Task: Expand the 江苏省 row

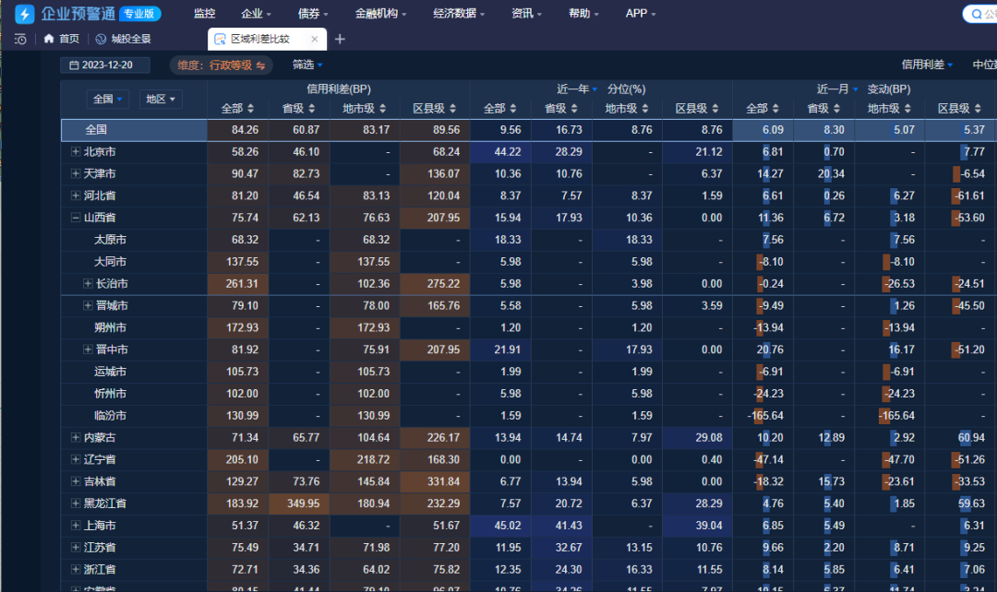Action: click(75, 548)
